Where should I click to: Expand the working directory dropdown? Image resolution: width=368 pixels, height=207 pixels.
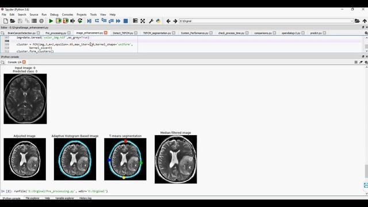tap(351, 21)
